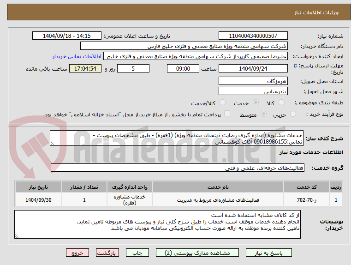Click the resize handle of توضیحات خریدار box
351x265 pixels.
(x=17, y=236)
